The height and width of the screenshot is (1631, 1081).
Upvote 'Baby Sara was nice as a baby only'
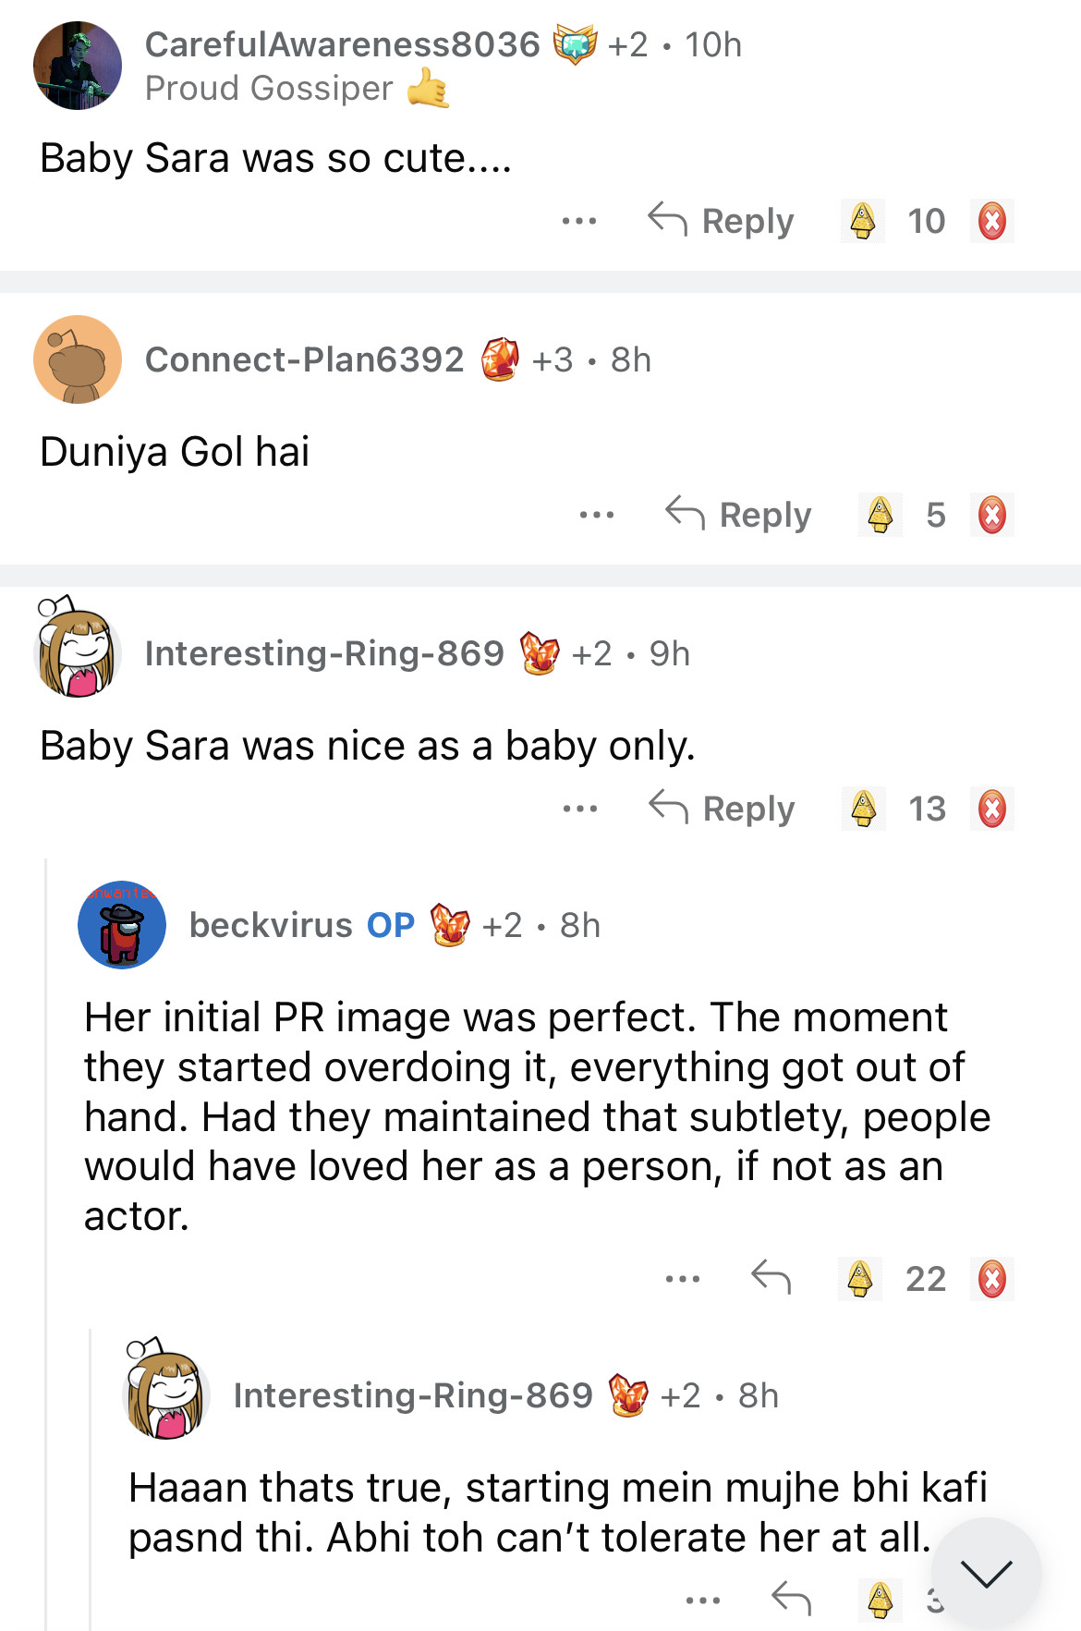tap(863, 809)
